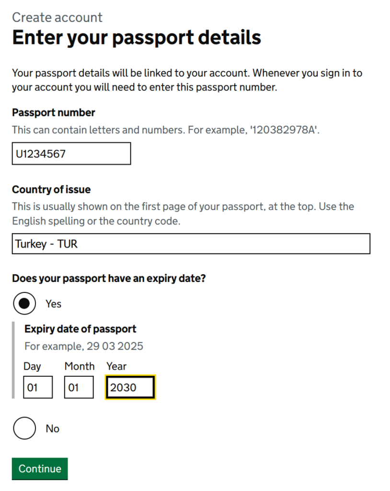This screenshot has width=390, height=491.
Task: Click the 'Expiry date of passport' legend
Action: pos(80,329)
